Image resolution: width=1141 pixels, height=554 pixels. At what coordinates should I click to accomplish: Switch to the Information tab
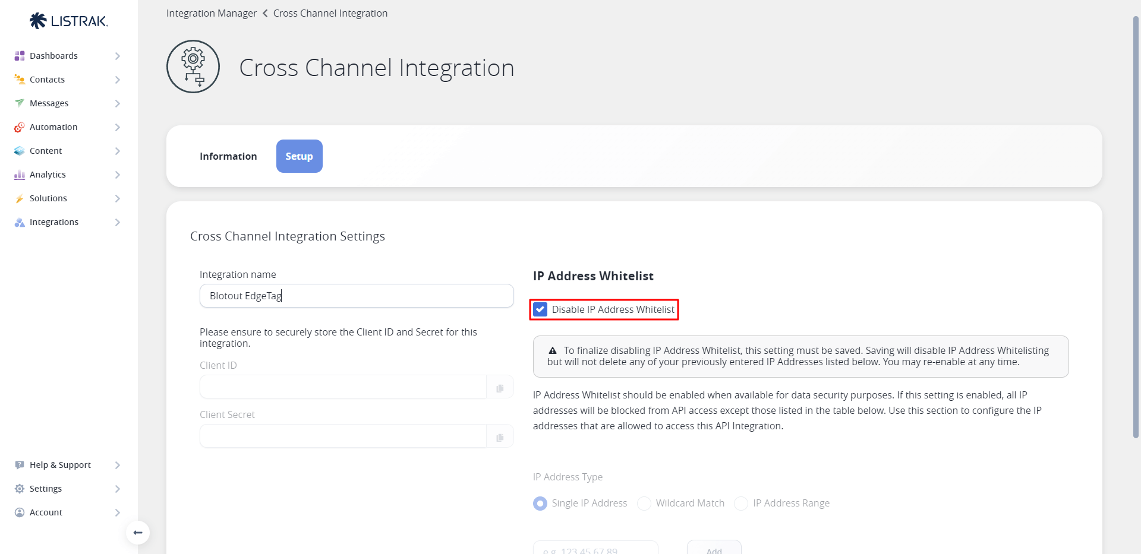click(x=228, y=156)
